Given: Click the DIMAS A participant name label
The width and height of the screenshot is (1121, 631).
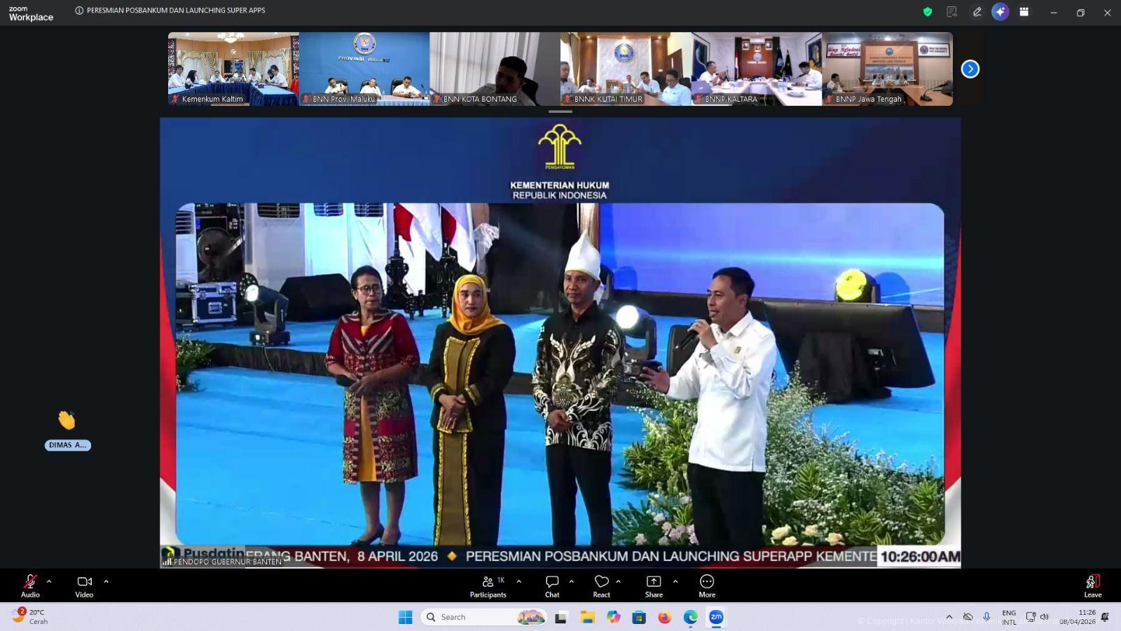Looking at the screenshot, I should tap(67, 445).
